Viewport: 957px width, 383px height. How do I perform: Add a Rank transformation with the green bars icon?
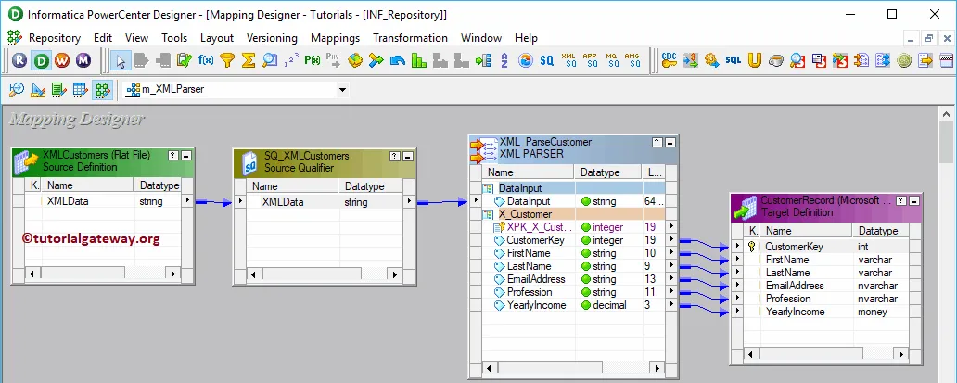[419, 60]
